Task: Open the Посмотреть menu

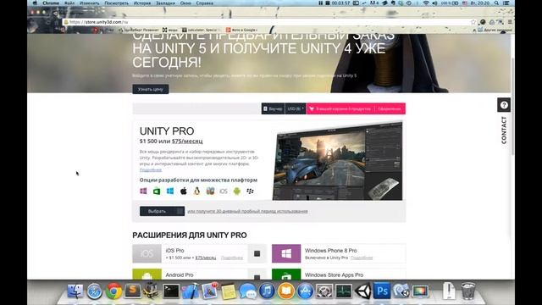Action: (117, 3)
